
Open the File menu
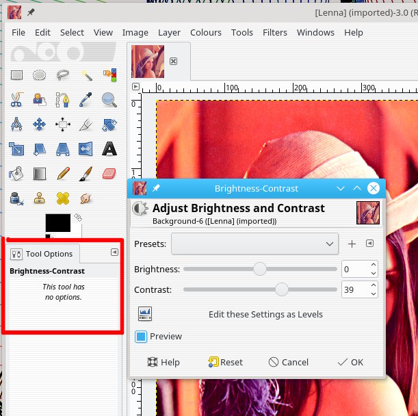18,33
